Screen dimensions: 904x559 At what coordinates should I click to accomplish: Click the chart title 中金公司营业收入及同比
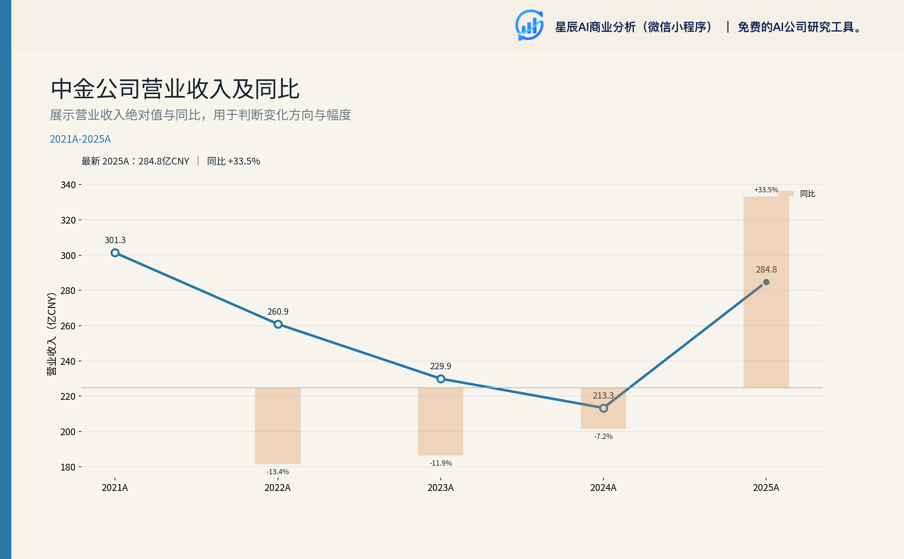[x=175, y=89]
